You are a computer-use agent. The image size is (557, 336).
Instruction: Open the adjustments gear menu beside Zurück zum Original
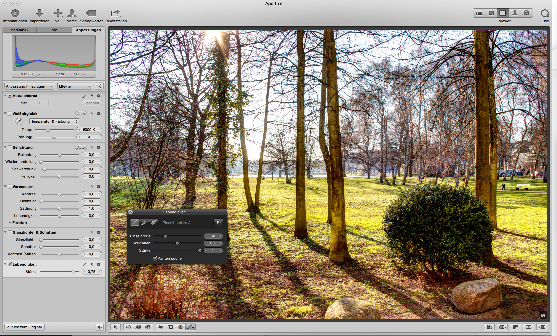pos(100,327)
